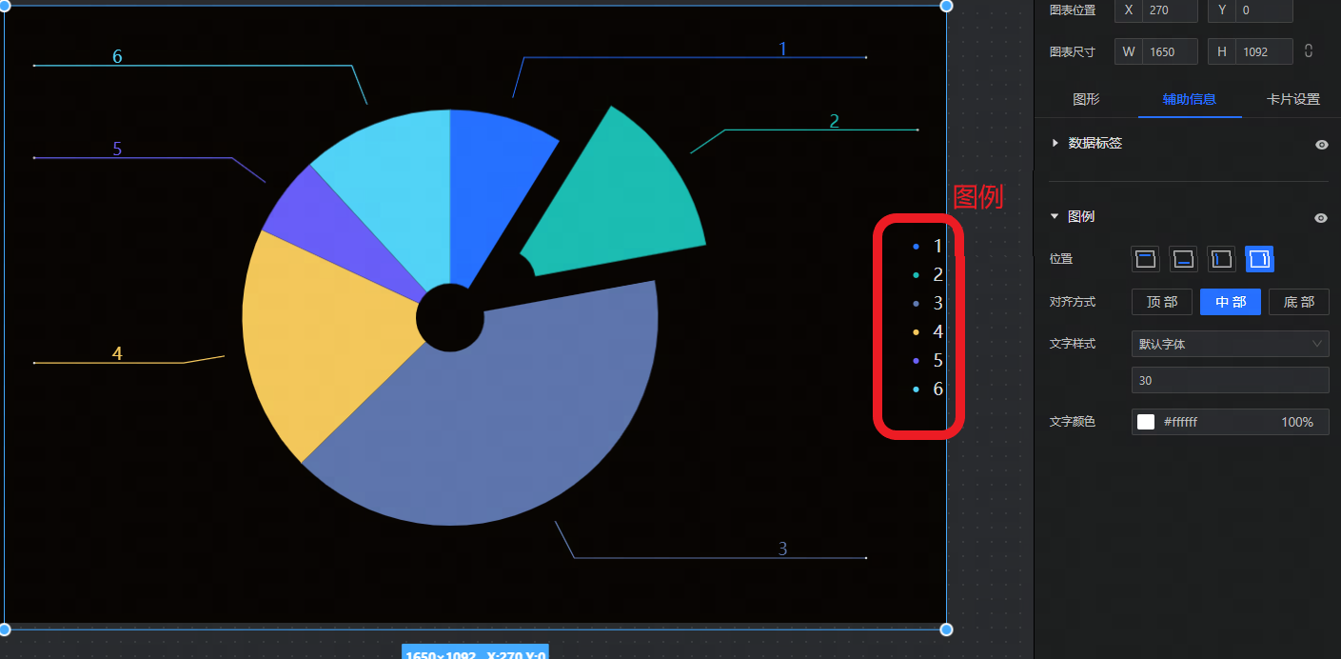Choose 顶部 alignment button

(x=1161, y=302)
